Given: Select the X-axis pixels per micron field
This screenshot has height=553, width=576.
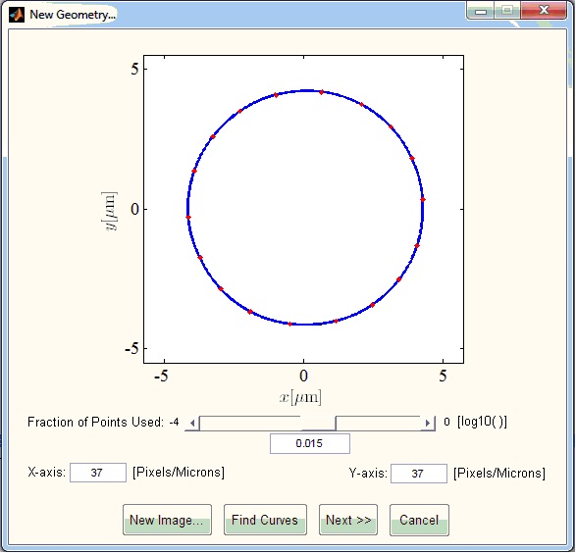Looking at the screenshot, I should (98, 473).
